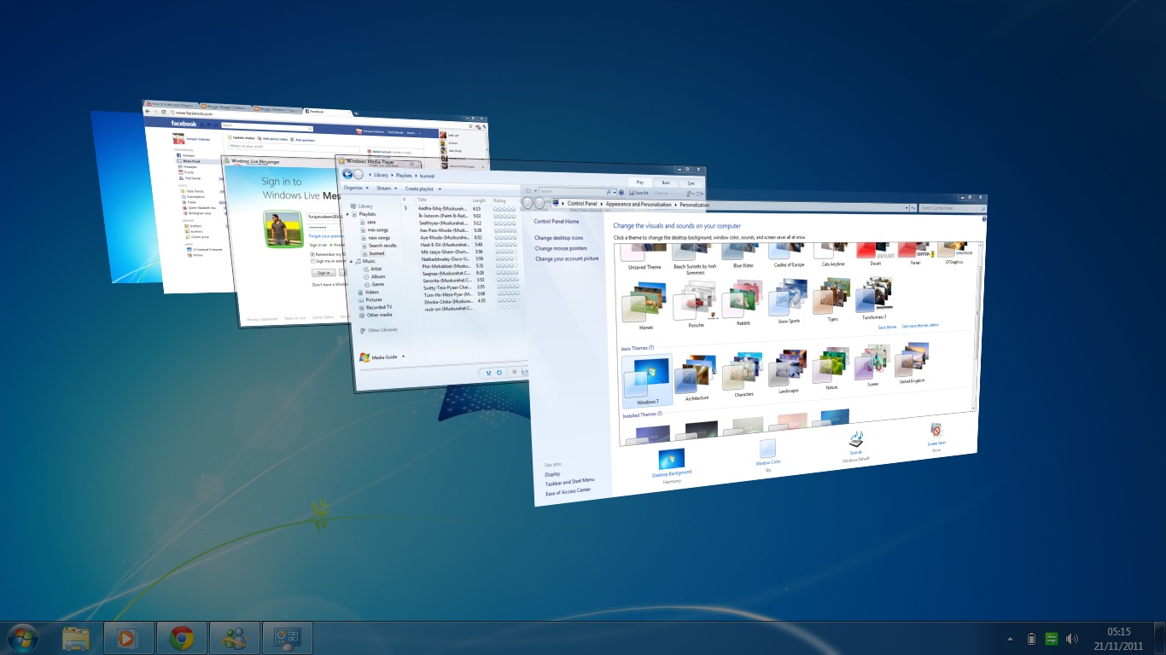Click Control Panel in the address breadcrumb
The image size is (1166, 655).
pyautogui.click(x=581, y=204)
